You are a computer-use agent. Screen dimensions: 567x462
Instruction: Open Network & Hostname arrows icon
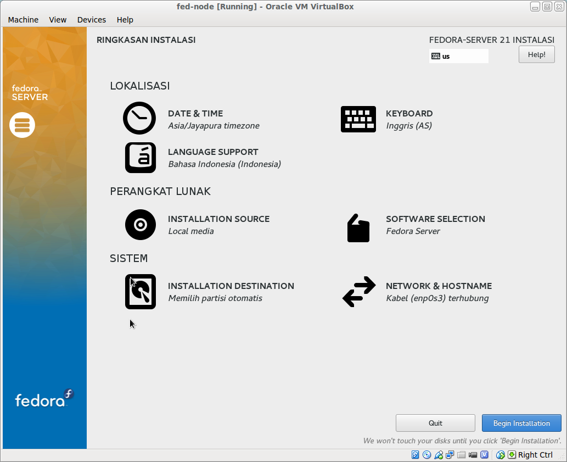[359, 292]
